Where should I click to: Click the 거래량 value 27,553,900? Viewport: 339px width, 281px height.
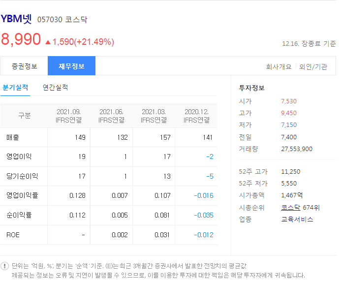(x=297, y=149)
